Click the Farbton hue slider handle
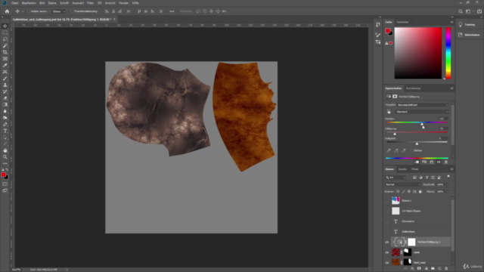Image resolution: width=484 pixels, height=272 pixels. coord(422,124)
